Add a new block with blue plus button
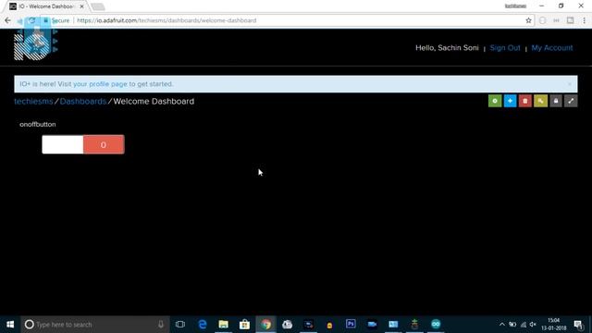The width and height of the screenshot is (592, 333). (510, 101)
